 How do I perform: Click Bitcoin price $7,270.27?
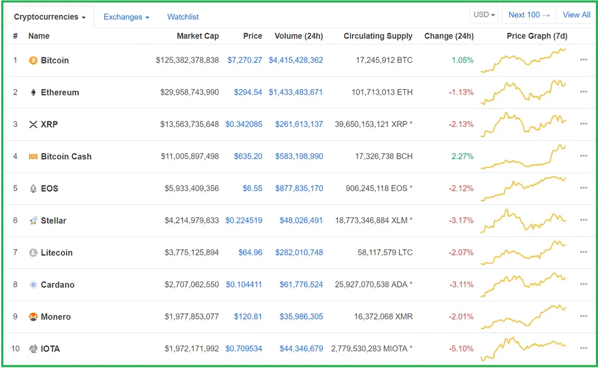click(244, 60)
